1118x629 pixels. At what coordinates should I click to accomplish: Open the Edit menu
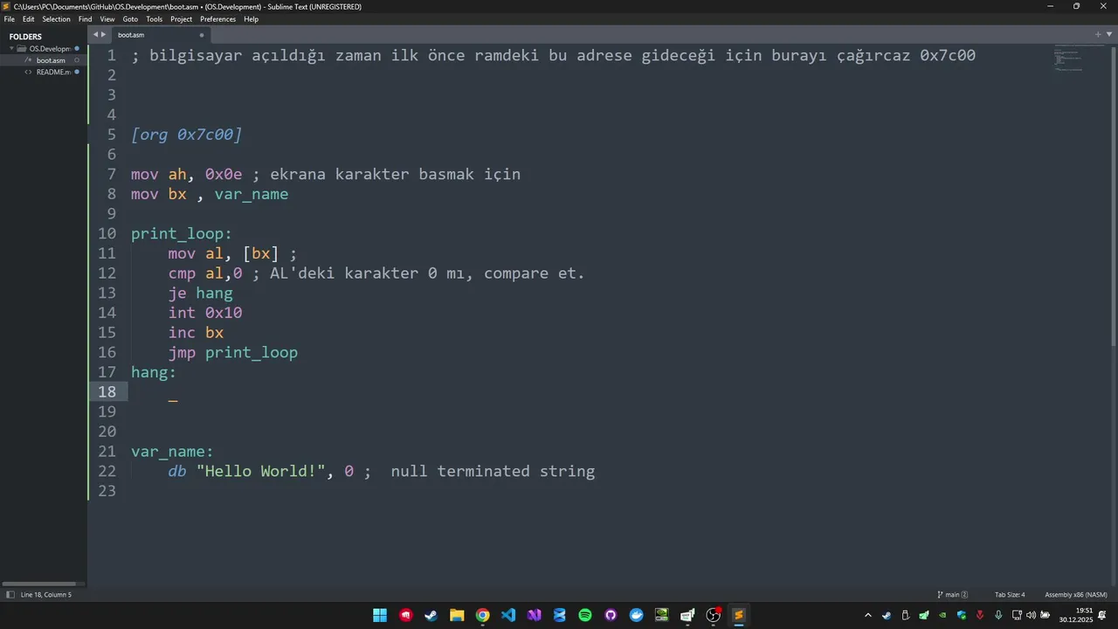(x=29, y=19)
